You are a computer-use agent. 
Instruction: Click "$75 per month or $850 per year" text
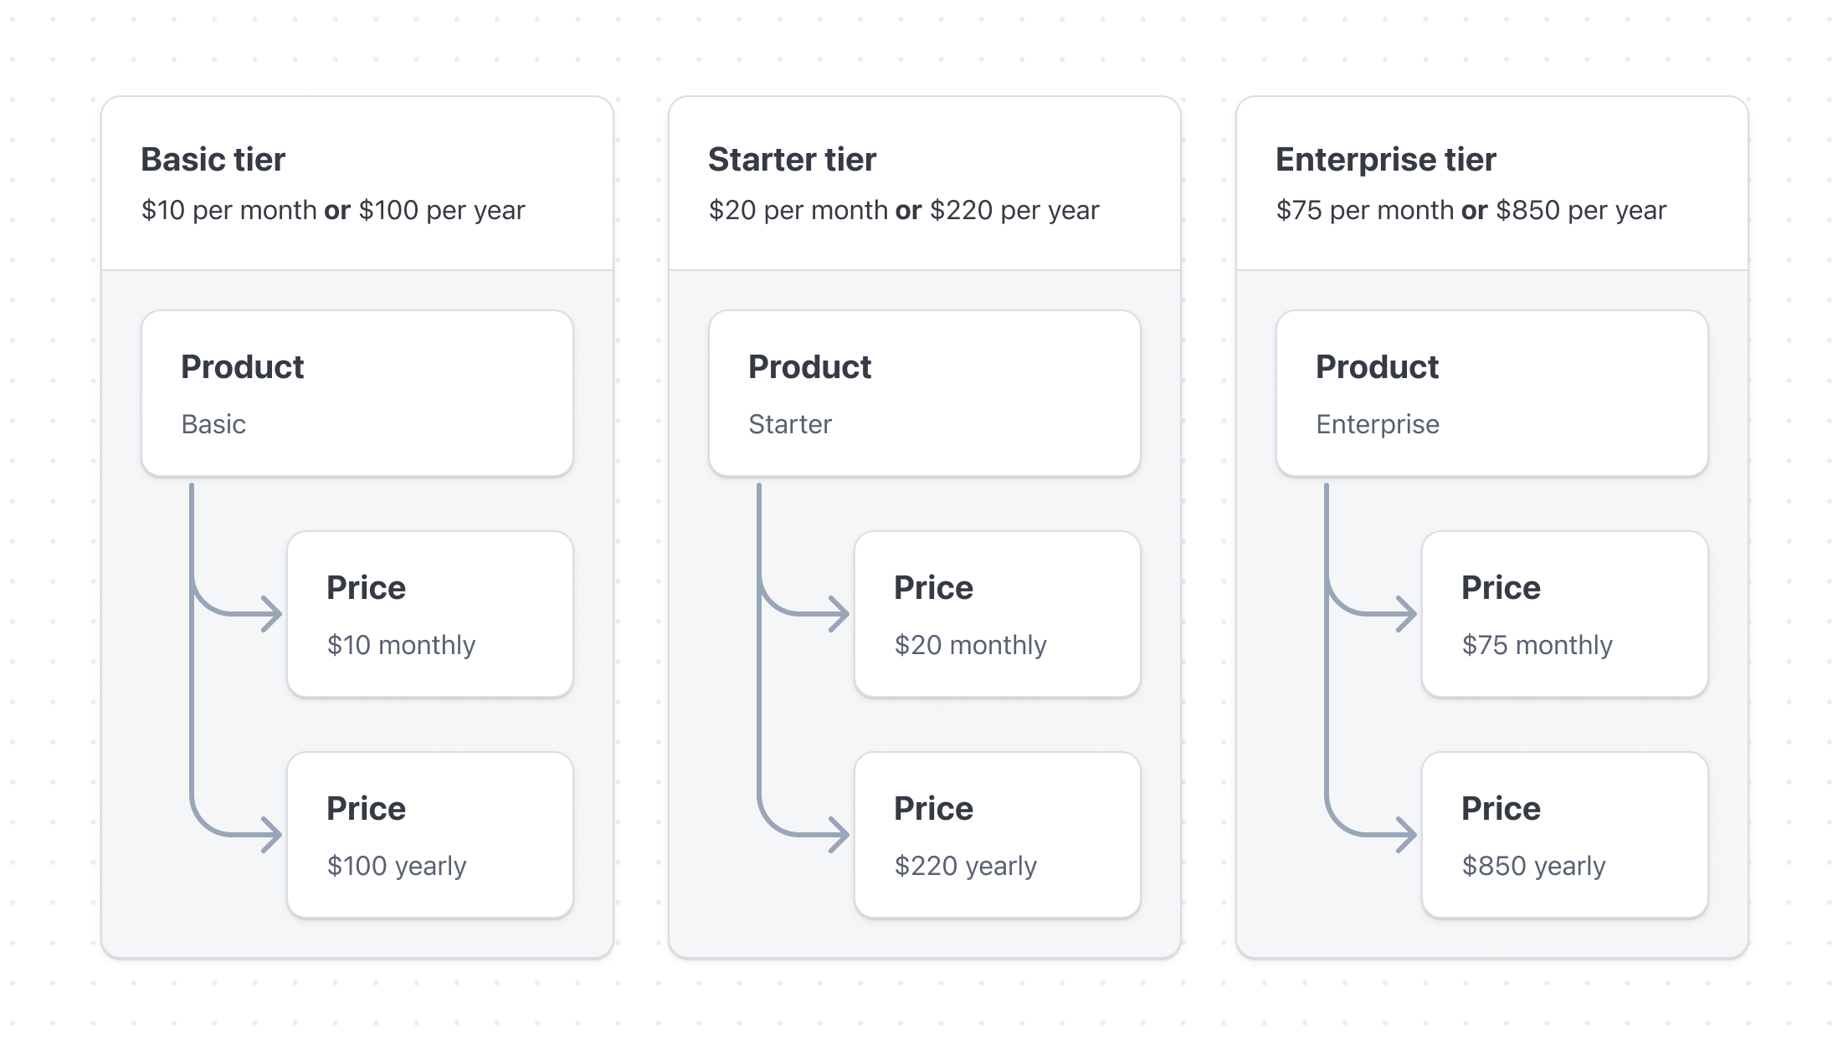pos(1471,210)
